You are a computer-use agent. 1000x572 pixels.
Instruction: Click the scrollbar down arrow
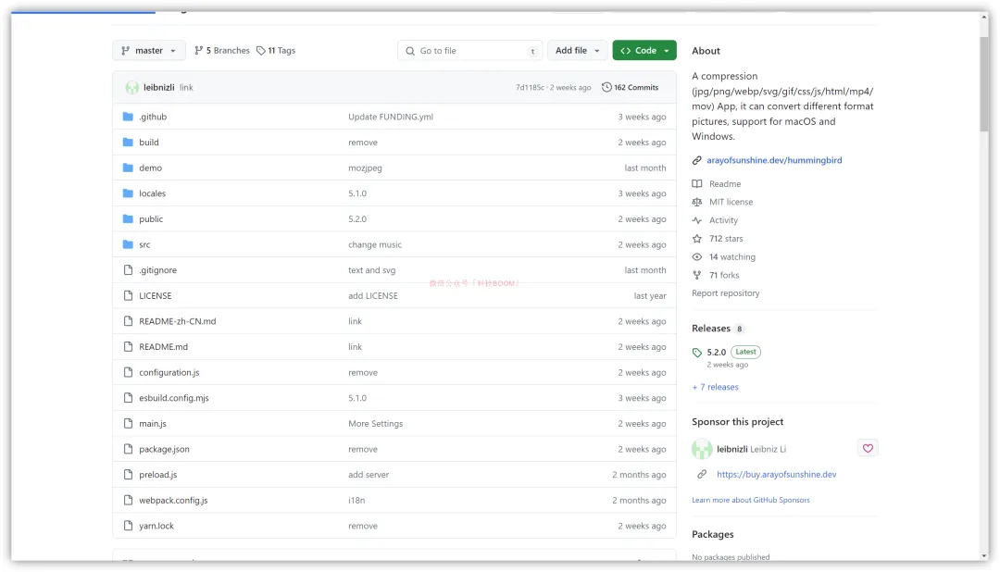pyautogui.click(x=984, y=555)
